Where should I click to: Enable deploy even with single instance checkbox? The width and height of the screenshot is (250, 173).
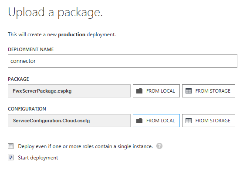11,146
